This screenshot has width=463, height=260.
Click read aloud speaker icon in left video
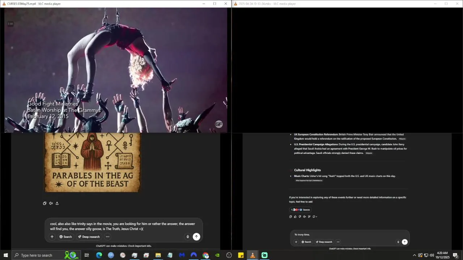tap(51, 203)
